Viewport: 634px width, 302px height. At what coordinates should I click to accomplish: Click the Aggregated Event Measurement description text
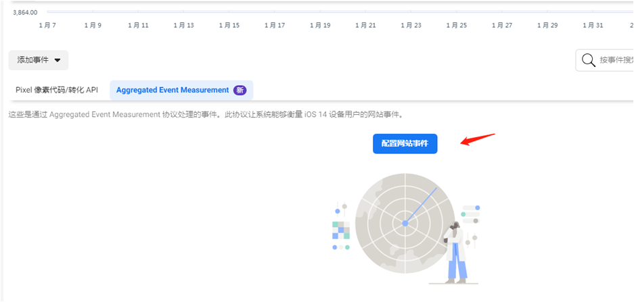click(x=210, y=114)
